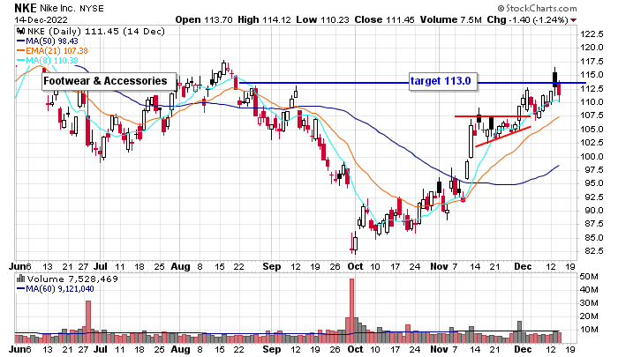Viewport: 618px width, 357px height.
Task: Click the 'Nike Inc. NYSE' company name
Action: point(72,8)
